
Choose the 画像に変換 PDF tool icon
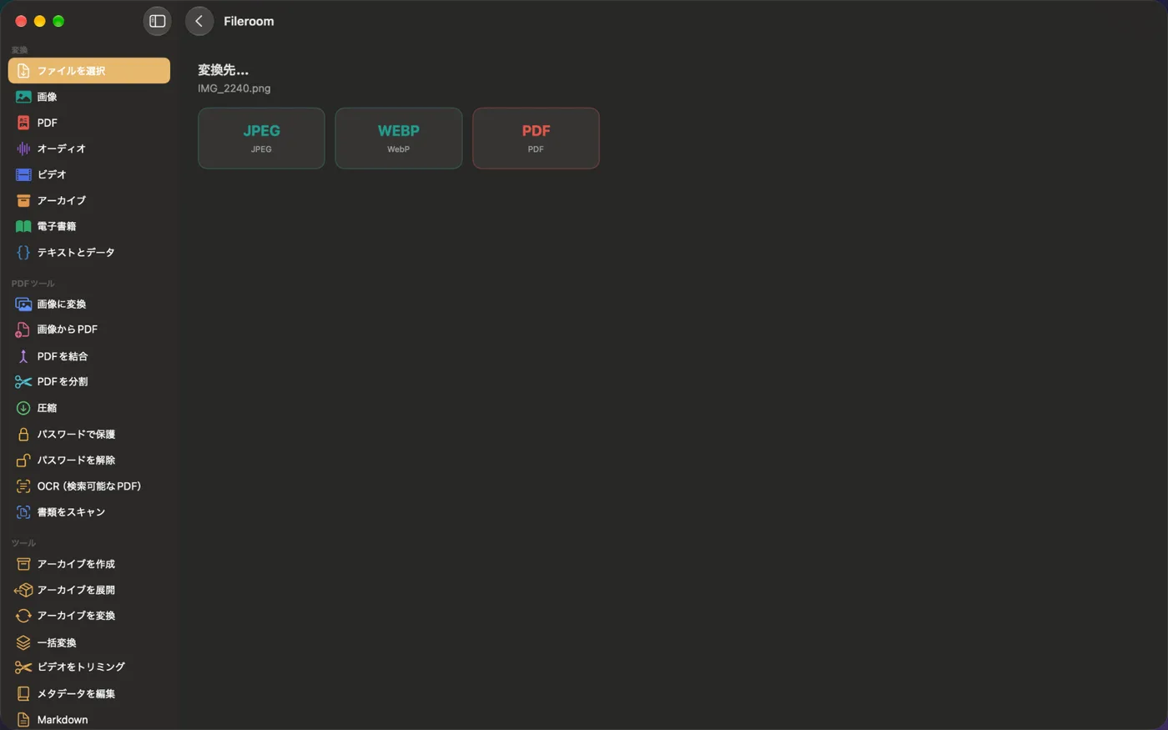[x=23, y=305]
